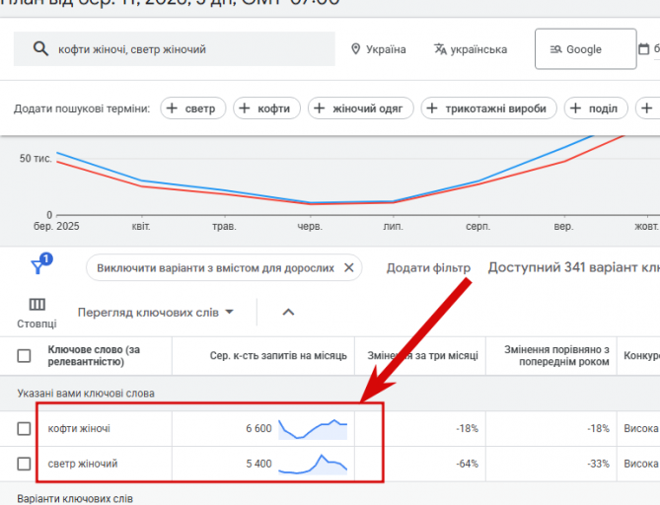Viewport: 660px width, 505px height.
Task: Click plus icon on светр chip
Action: (x=172, y=108)
